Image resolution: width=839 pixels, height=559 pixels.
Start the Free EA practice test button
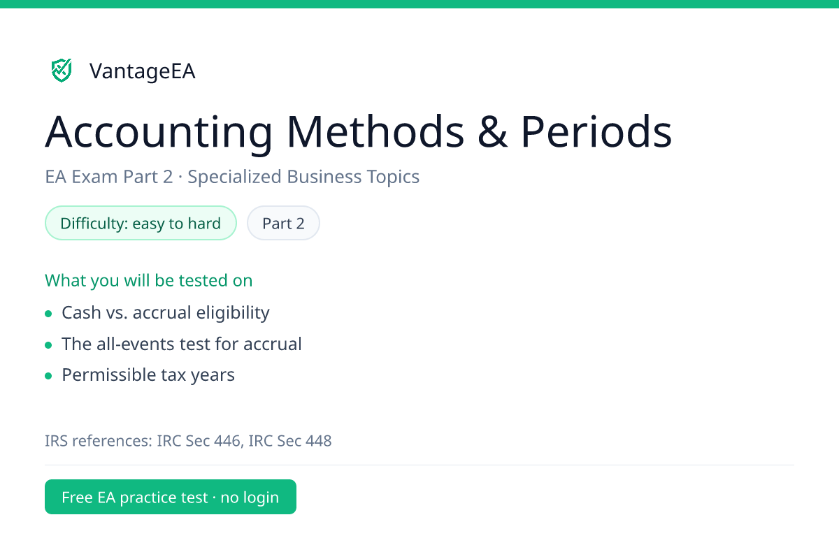pyautogui.click(x=171, y=497)
